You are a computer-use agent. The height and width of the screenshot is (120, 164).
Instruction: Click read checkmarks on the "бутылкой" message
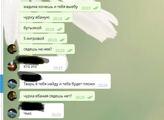pos(59,29)
